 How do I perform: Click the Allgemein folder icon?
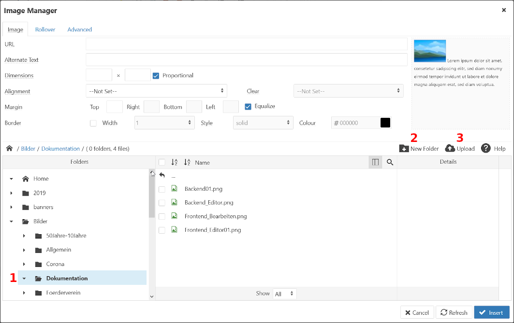click(x=38, y=250)
